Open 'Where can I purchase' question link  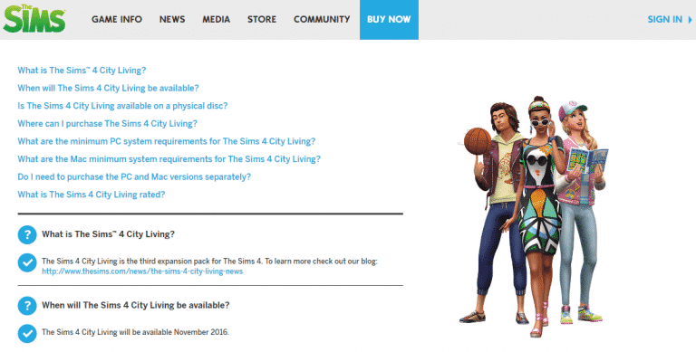point(108,124)
